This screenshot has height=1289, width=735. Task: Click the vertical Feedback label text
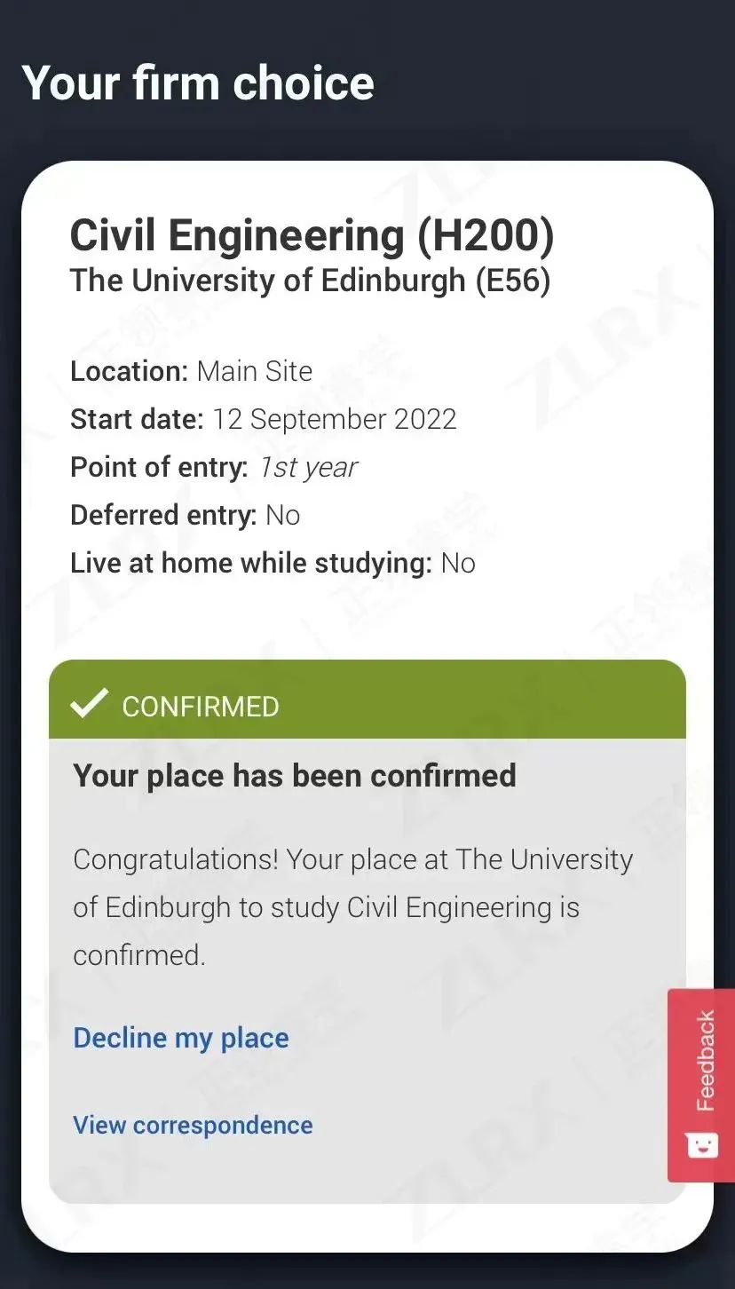click(705, 1061)
